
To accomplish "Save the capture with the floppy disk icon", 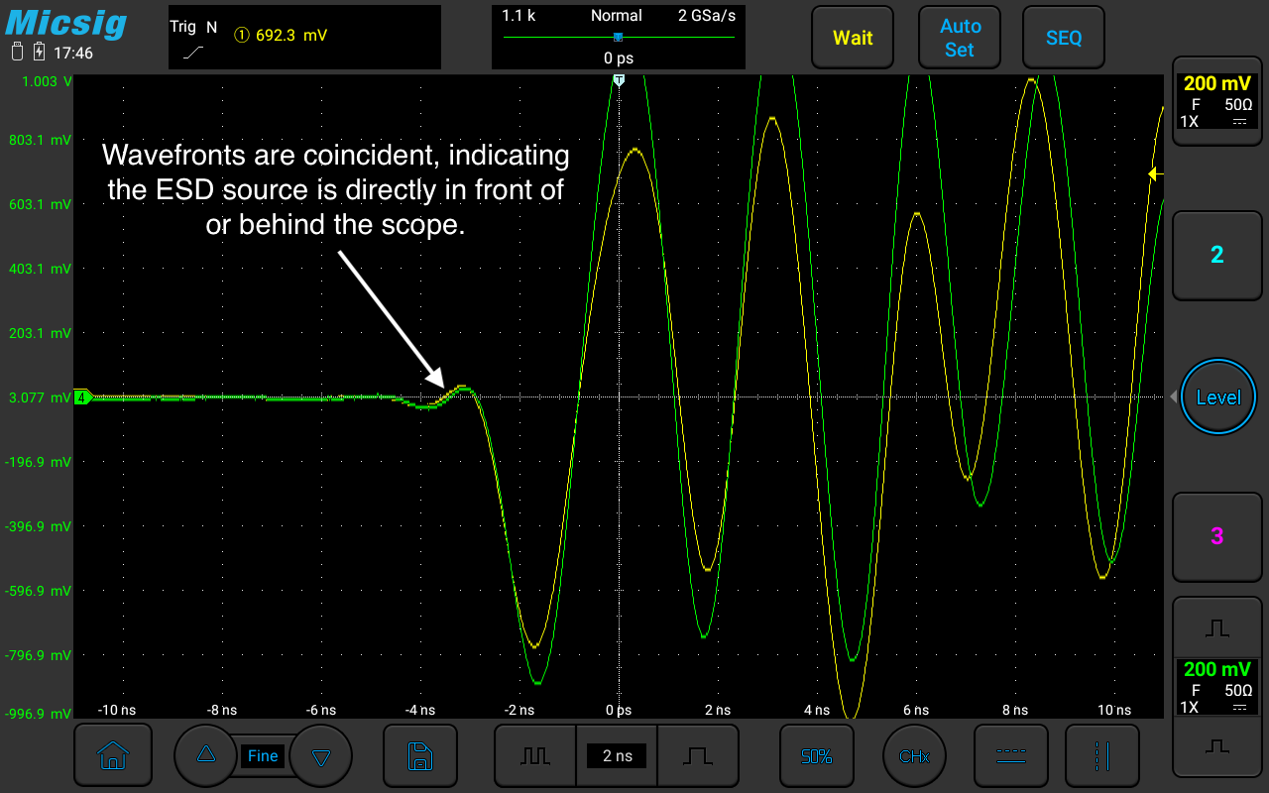I will [420, 756].
